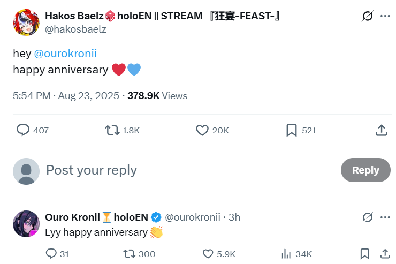Open more options for Ouro Kronii's reply
The width and height of the screenshot is (396, 264).
coord(385,217)
